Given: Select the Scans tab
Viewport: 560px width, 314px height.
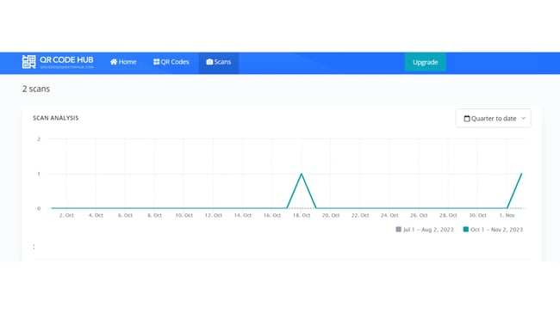Looking at the screenshot, I should tap(219, 63).
